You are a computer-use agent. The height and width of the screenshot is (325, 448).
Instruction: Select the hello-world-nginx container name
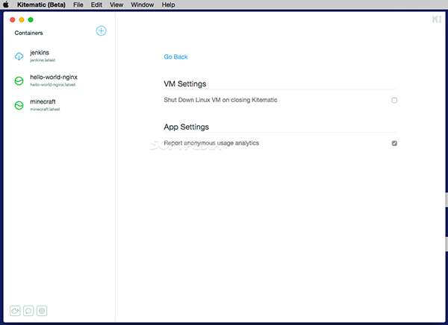coord(54,78)
